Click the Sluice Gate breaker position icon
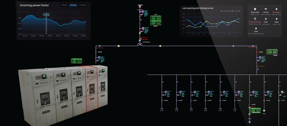Screen dimensions: 287x126 [x=255, y=9]
